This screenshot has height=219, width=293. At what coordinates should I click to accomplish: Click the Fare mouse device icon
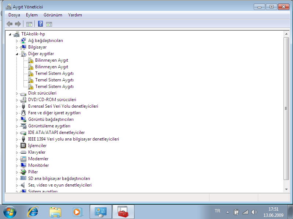click(23, 113)
